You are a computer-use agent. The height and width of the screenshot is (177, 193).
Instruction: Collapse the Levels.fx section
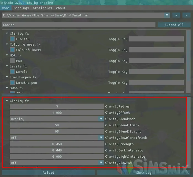[x=7, y=66]
